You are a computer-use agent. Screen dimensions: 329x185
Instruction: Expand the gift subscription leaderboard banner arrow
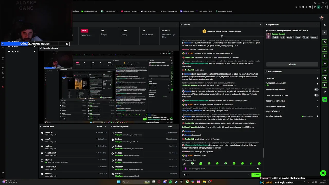tap(222, 36)
